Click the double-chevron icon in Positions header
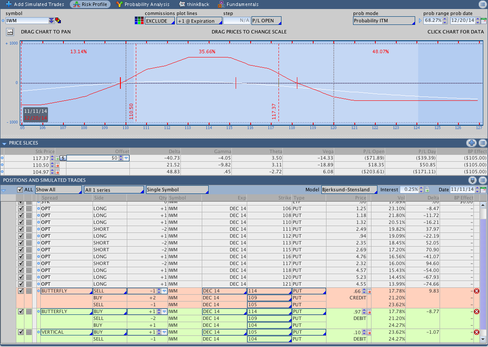The image size is (488, 347). tap(473, 180)
